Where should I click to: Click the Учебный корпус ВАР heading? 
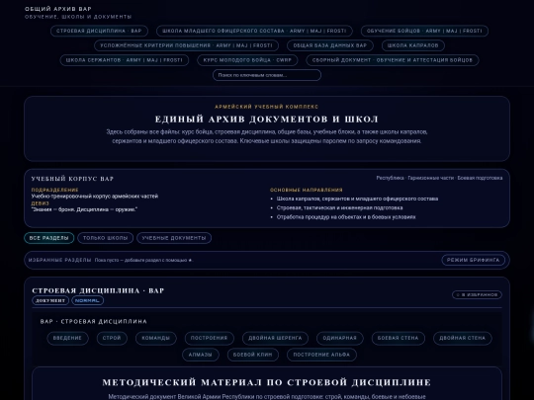72,179
